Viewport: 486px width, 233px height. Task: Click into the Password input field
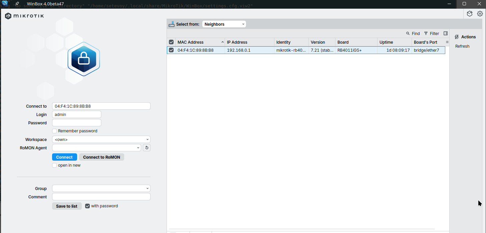click(x=76, y=123)
